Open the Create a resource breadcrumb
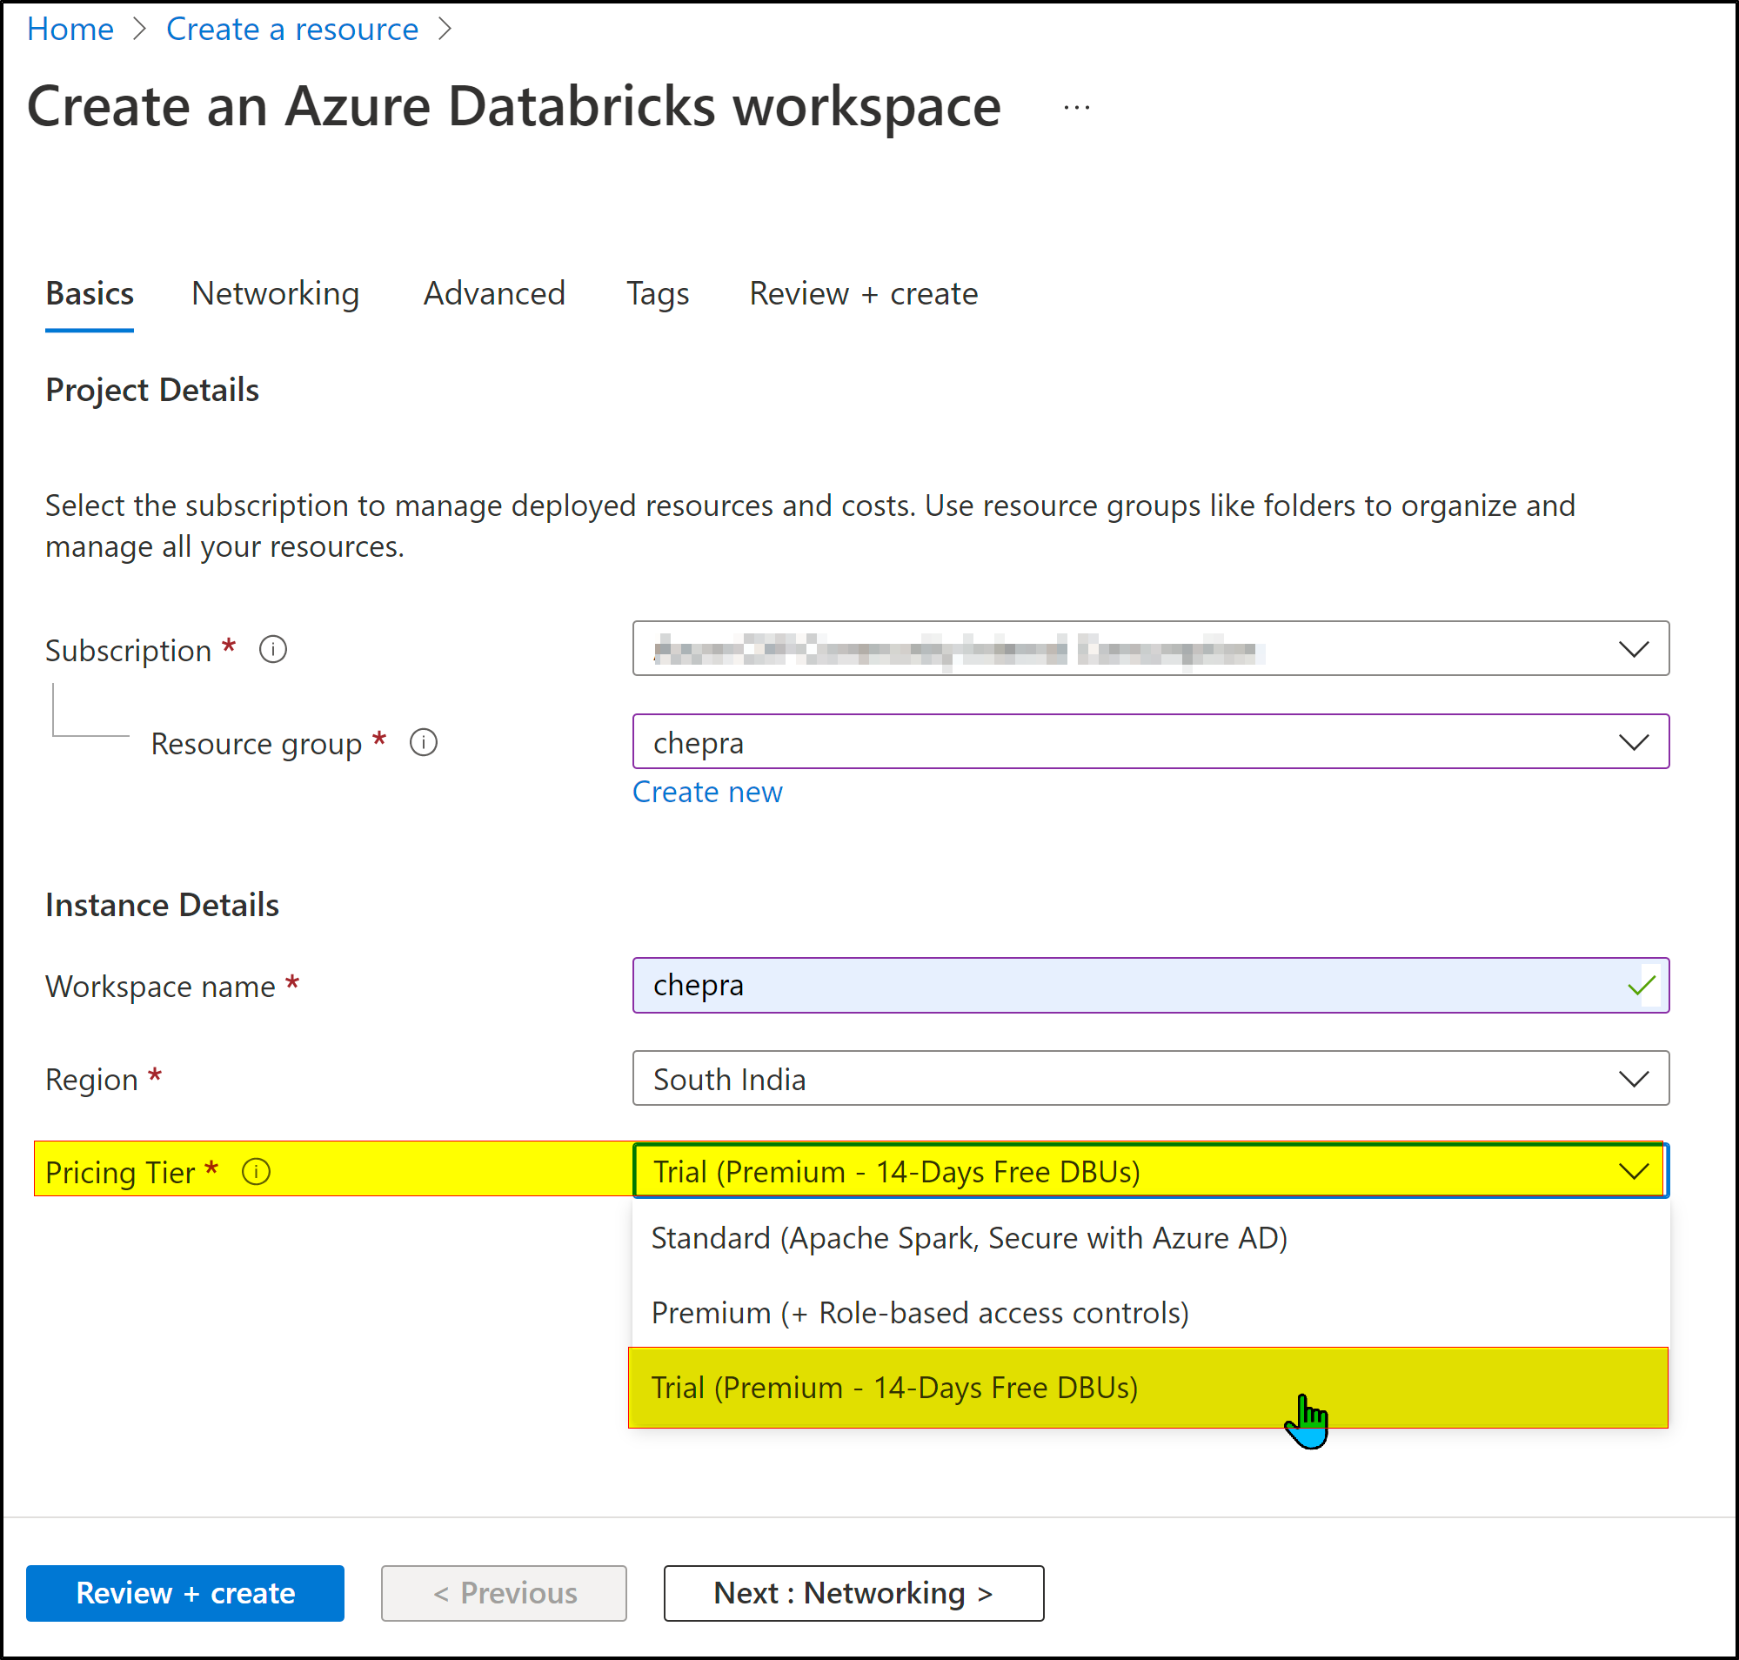 point(292,30)
